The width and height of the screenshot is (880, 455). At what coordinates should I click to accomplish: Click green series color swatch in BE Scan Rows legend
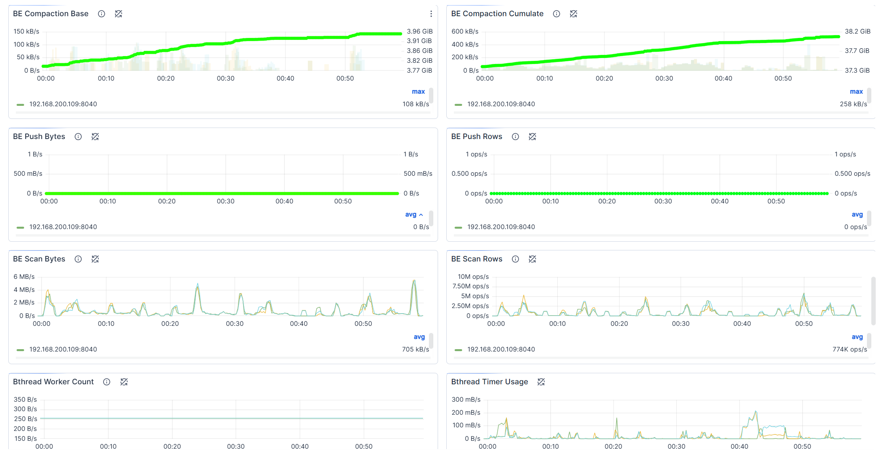(459, 350)
